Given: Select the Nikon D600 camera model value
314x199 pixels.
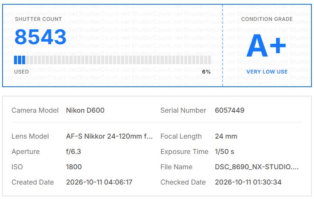Looking at the screenshot, I should tap(85, 110).
